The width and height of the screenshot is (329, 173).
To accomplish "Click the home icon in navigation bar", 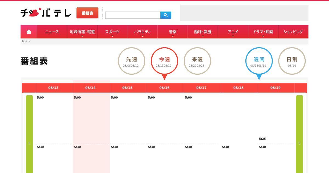I will (29, 32).
